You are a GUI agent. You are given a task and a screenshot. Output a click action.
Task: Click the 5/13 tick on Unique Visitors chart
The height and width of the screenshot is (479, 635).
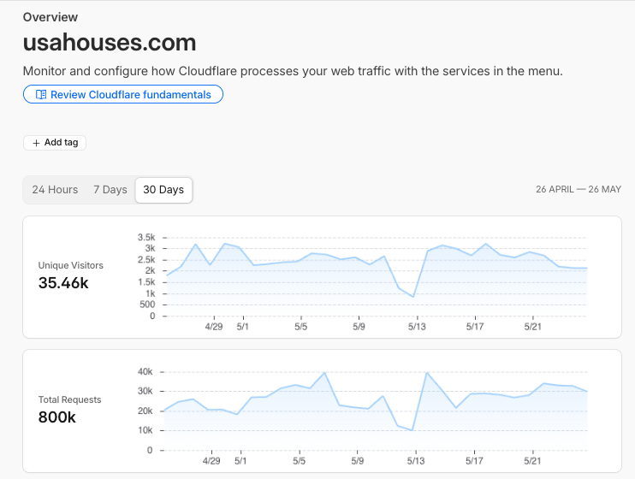pos(417,327)
